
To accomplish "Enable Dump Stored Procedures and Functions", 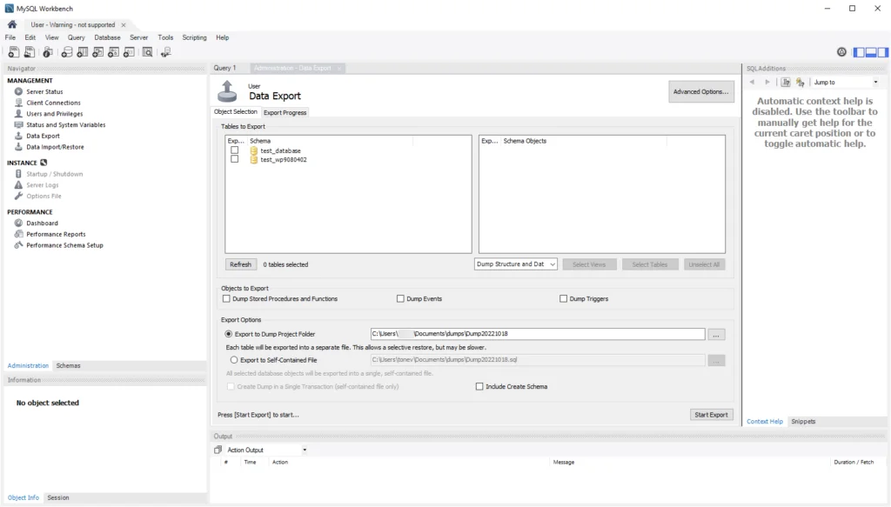I will pyautogui.click(x=224, y=299).
